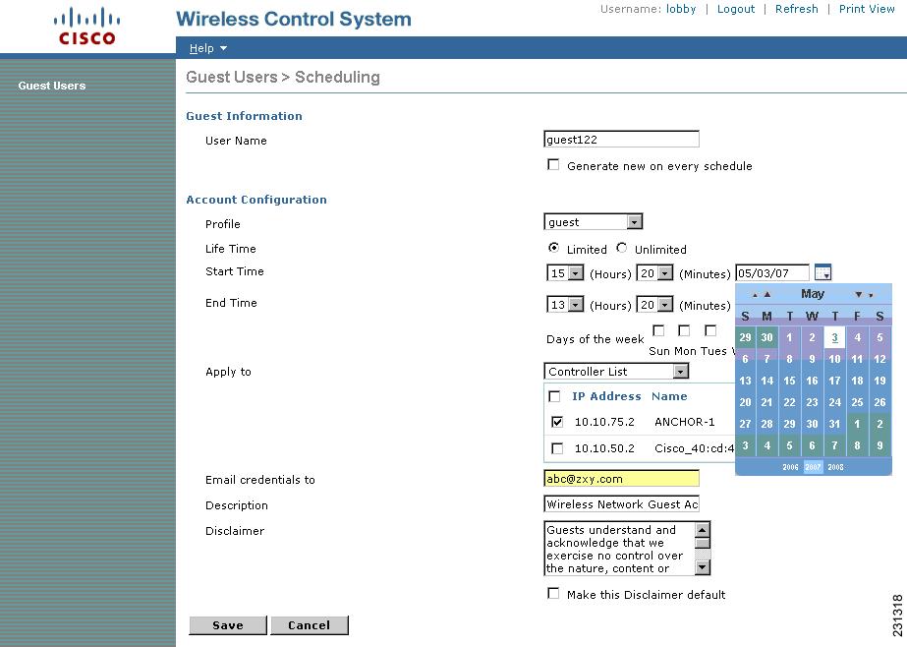Pick the highlighted May 3 in the calendar
Image resolution: width=907 pixels, height=647 pixels.
click(834, 337)
